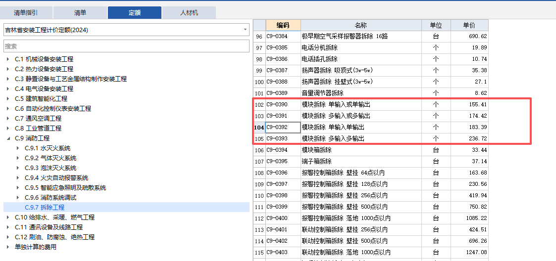Collapse the C.9 消防工程 node

point(8,138)
